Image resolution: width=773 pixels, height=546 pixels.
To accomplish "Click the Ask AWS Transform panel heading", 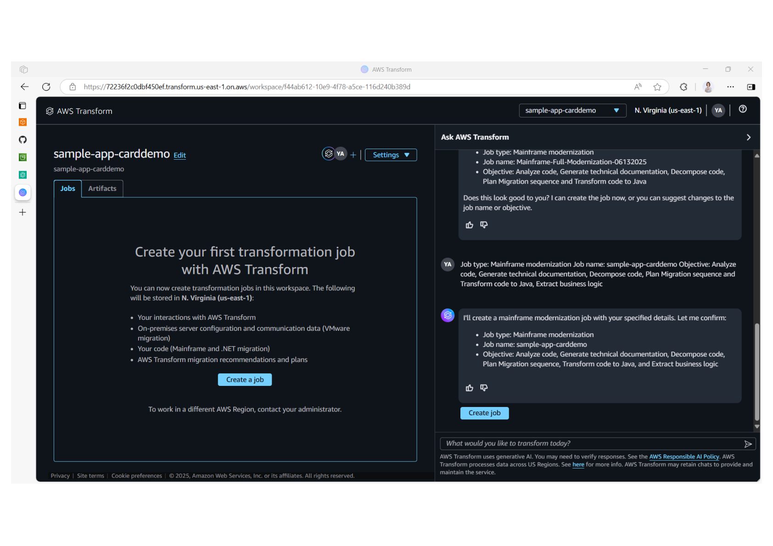I will [475, 137].
